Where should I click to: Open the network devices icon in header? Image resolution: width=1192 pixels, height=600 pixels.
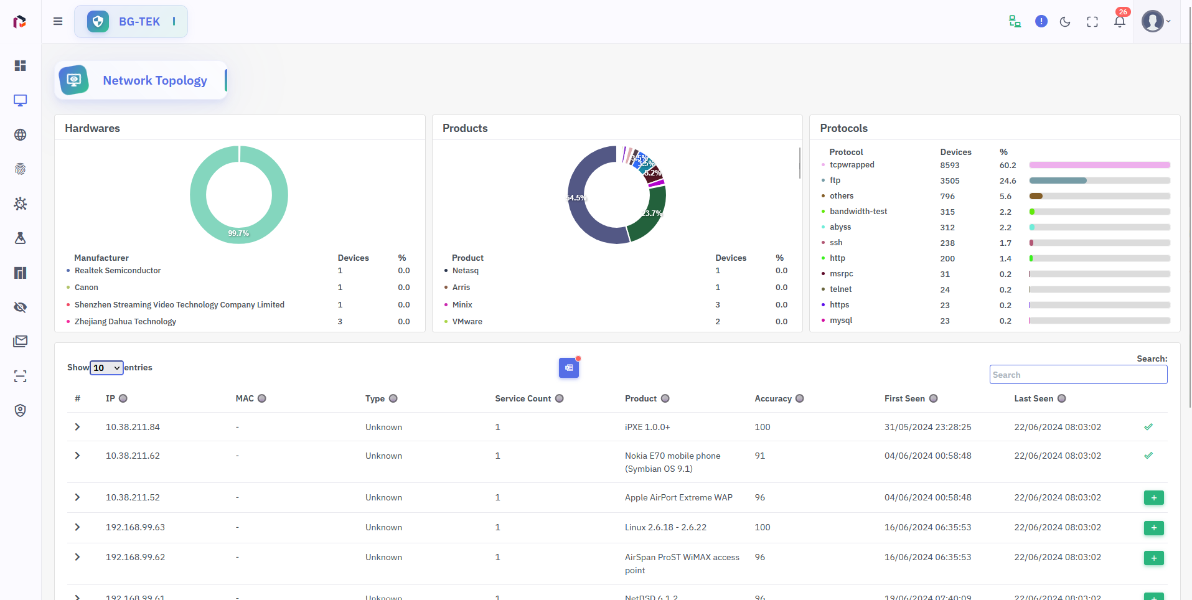pyautogui.click(x=1015, y=22)
